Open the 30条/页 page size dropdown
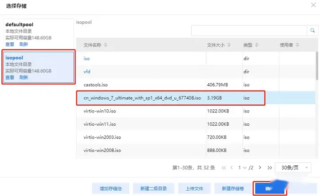 point(293,168)
